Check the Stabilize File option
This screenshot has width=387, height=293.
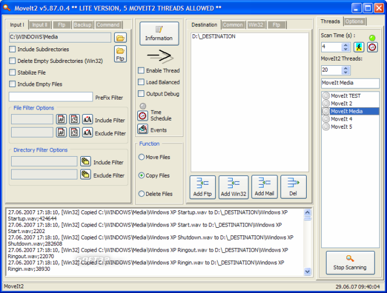click(12, 72)
